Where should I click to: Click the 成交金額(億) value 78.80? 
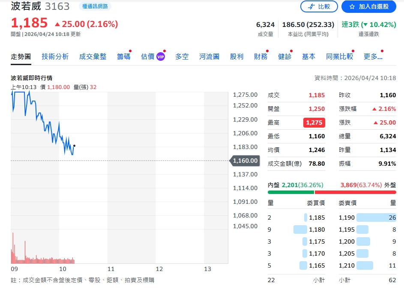pyautogui.click(x=317, y=164)
